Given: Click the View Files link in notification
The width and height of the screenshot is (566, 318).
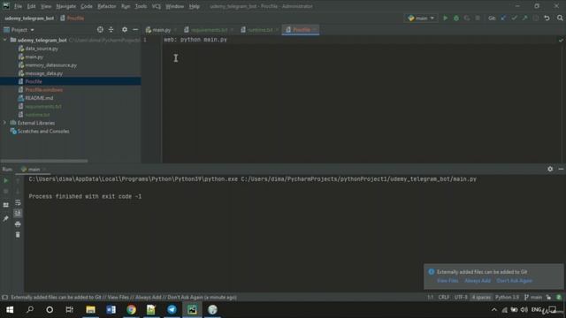Looking at the screenshot, I should click(x=447, y=281).
